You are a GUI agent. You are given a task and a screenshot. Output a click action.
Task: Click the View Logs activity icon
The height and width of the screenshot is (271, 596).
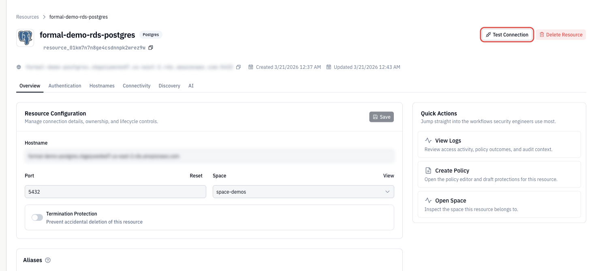click(x=428, y=141)
